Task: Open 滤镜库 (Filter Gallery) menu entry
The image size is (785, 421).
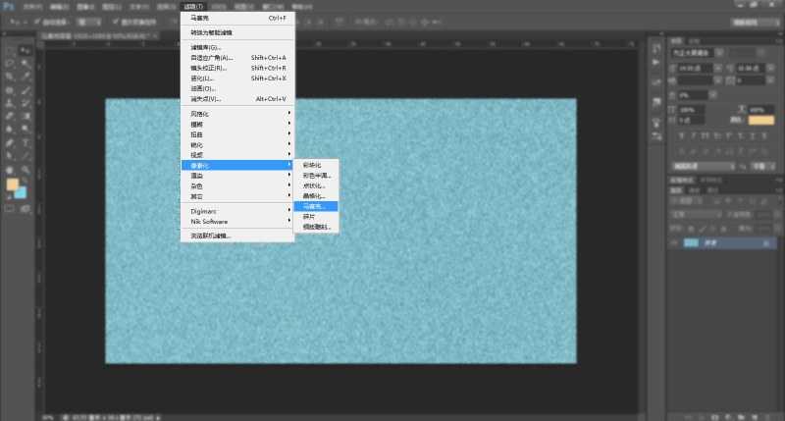Action: 206,46
